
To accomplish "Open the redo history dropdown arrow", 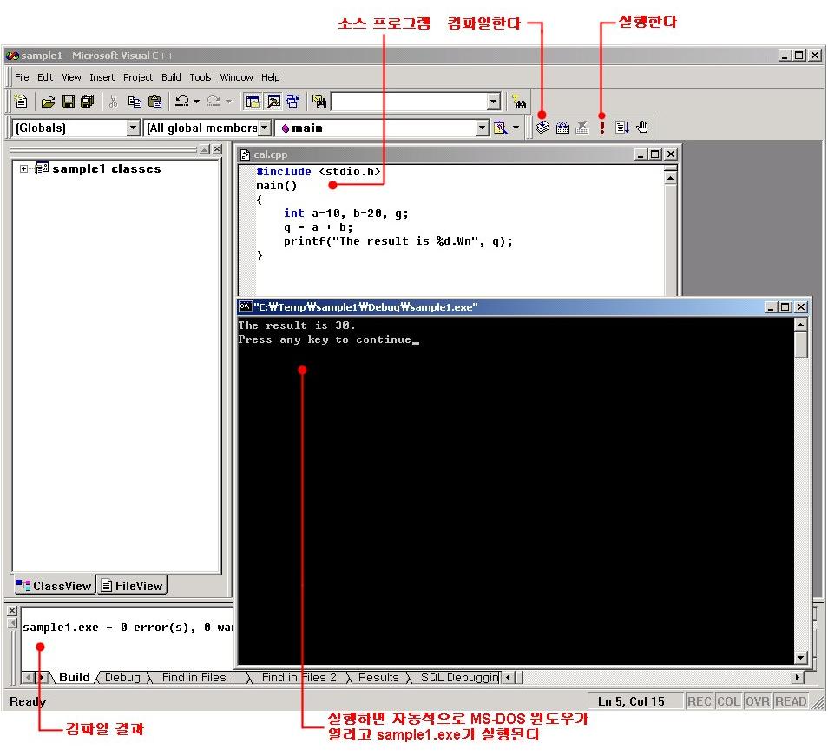I will tap(228, 102).
